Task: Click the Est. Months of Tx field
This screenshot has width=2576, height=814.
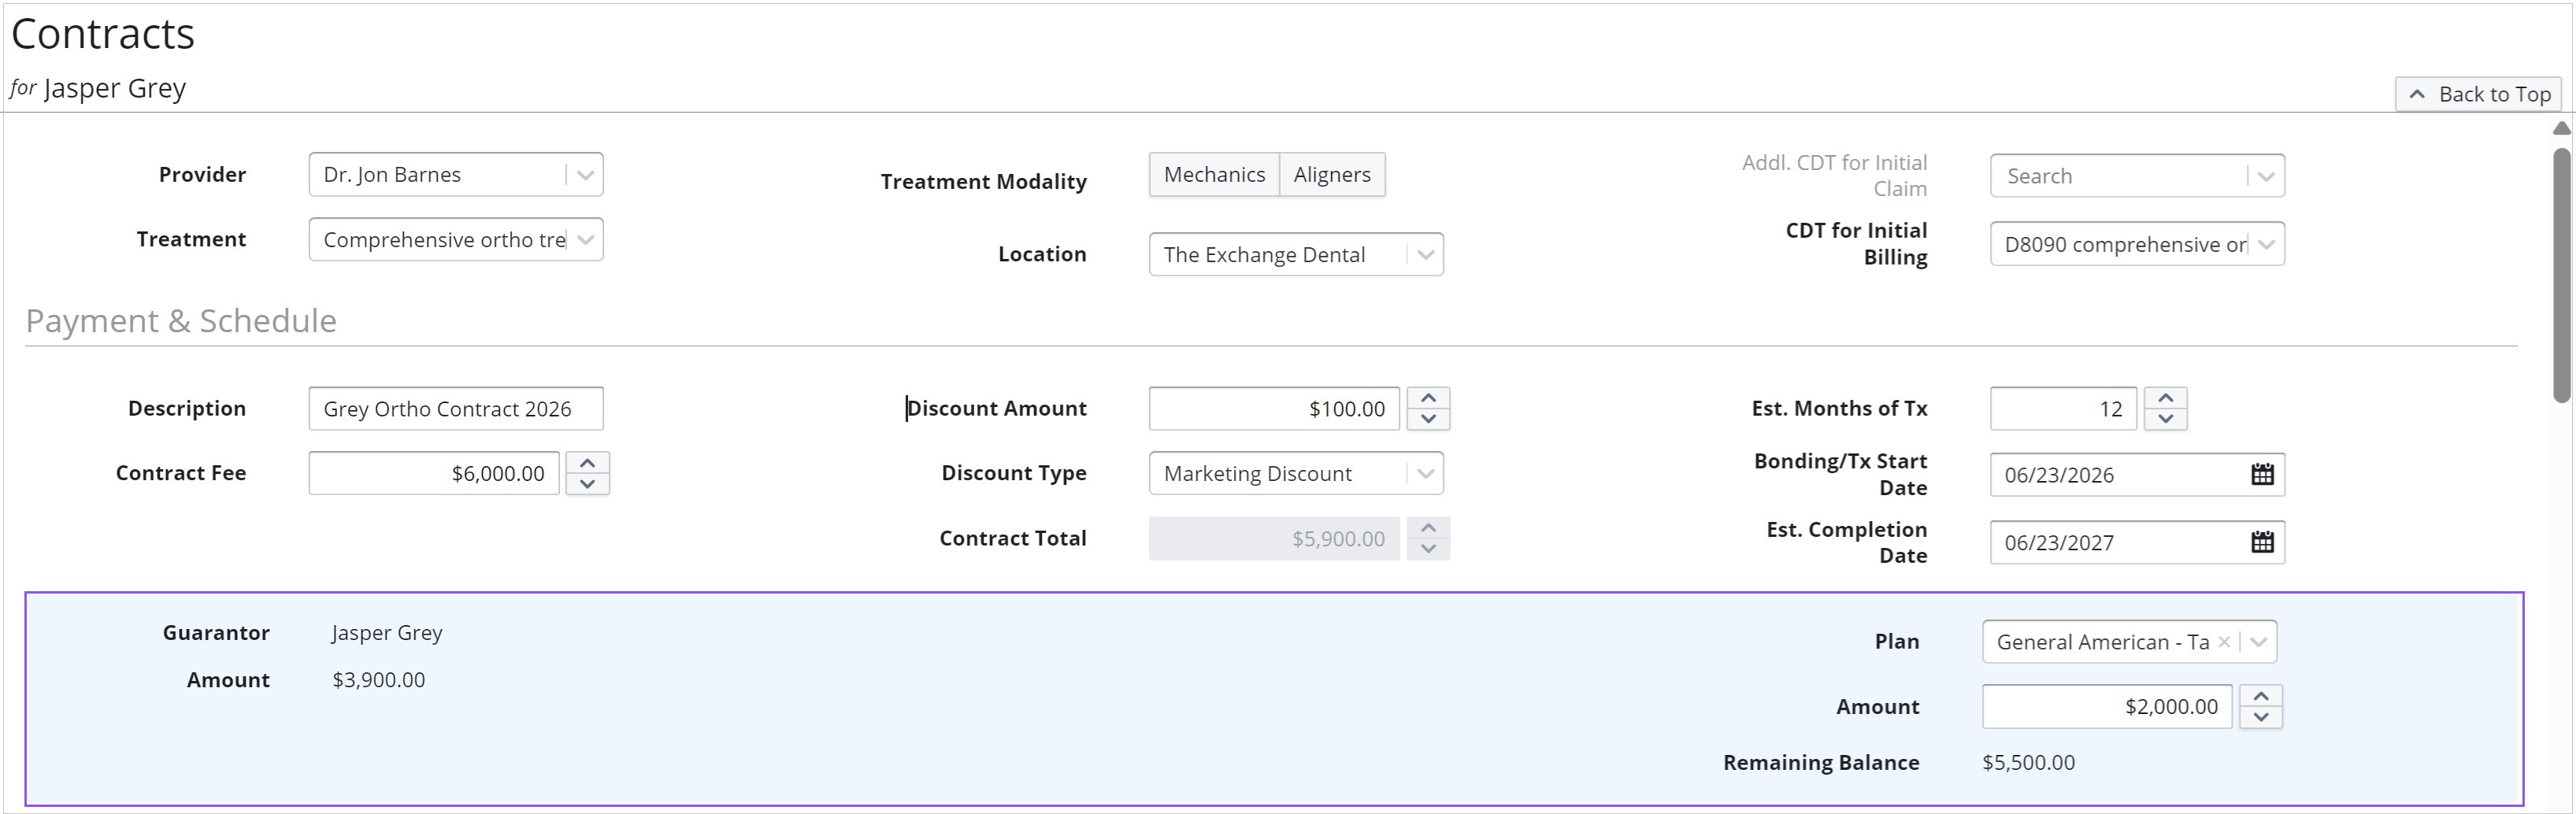Action: [x=2063, y=409]
